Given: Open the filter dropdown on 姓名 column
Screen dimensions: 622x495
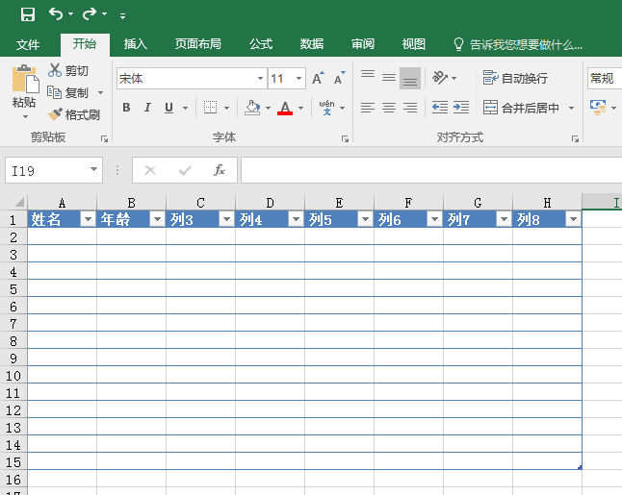Looking at the screenshot, I should pyautogui.click(x=88, y=219).
